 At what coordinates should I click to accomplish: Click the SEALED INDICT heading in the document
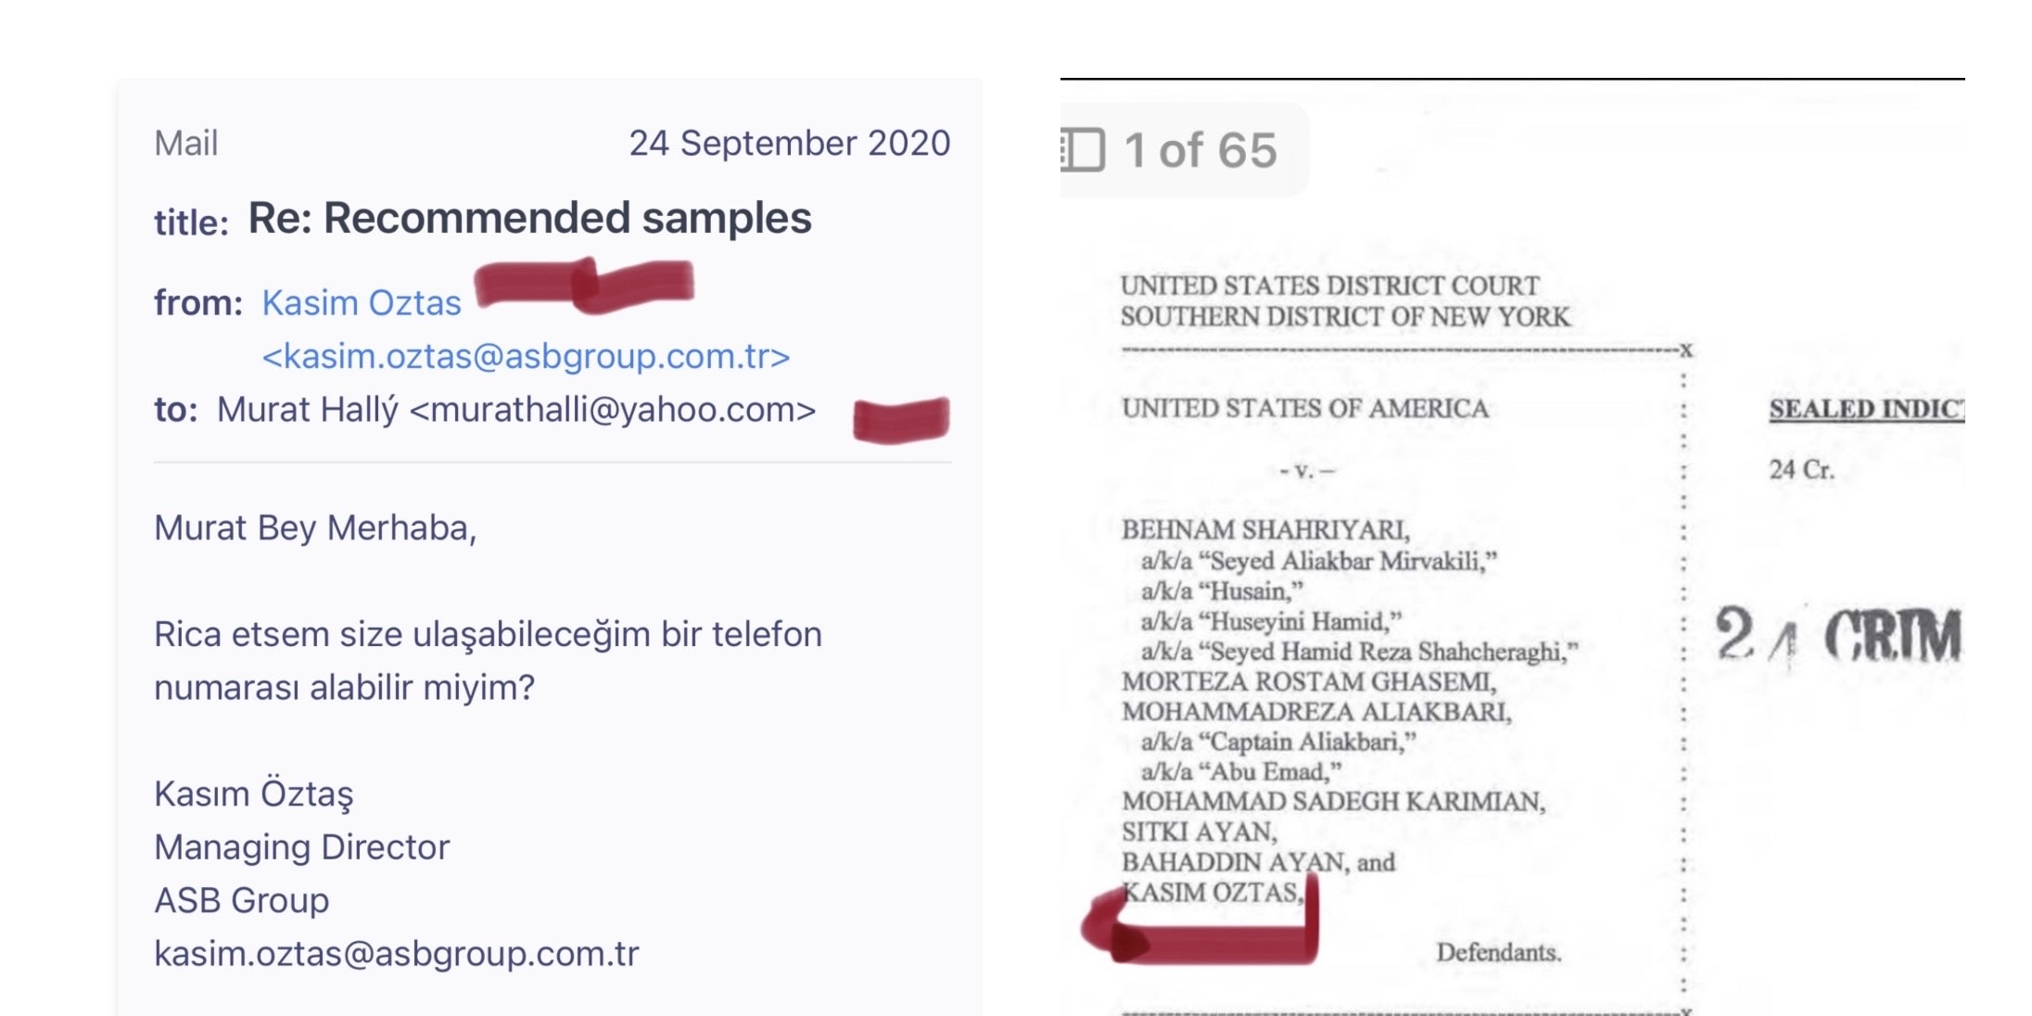point(1865,409)
